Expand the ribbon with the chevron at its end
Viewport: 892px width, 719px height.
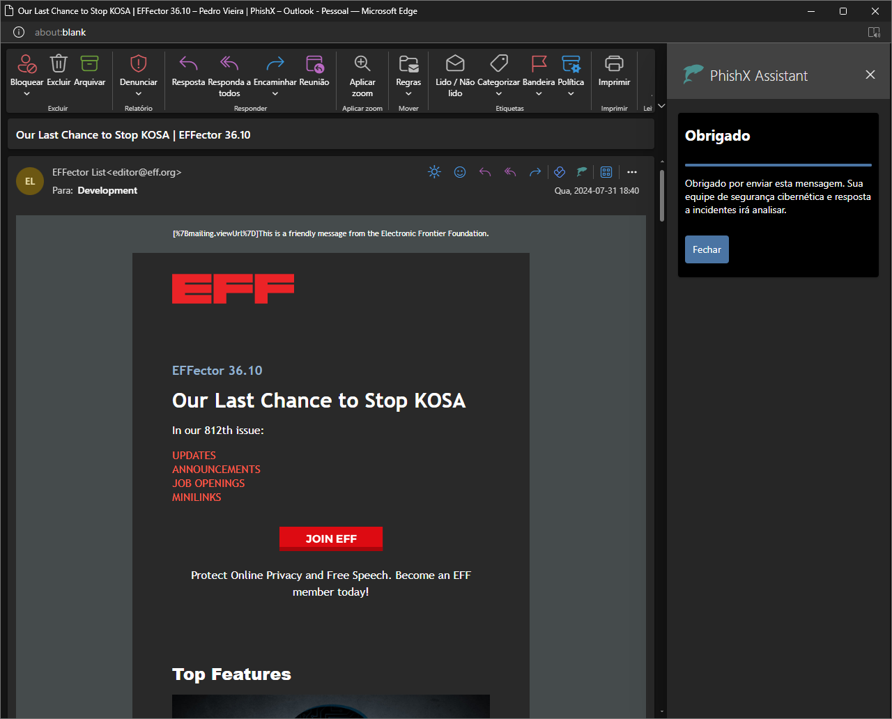[661, 106]
